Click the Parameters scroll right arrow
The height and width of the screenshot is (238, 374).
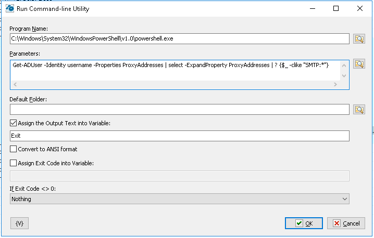(334, 84)
